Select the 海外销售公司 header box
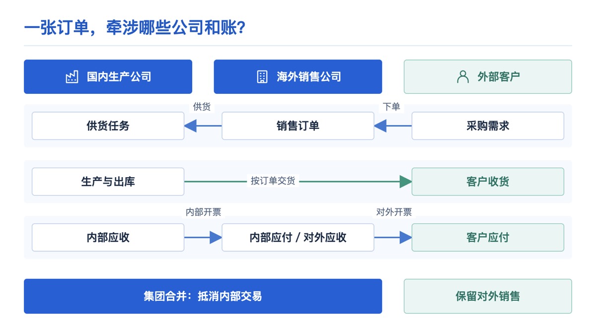596x335 pixels. point(298,77)
